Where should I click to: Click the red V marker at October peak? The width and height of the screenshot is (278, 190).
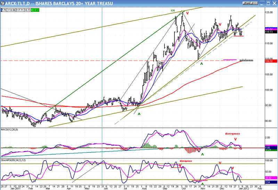point(188,13)
